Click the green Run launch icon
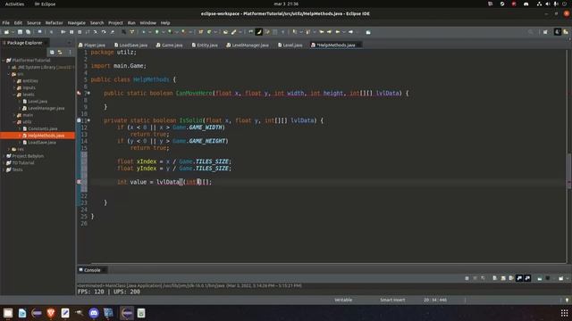Screen dimensions: 572x321 (157, 32)
